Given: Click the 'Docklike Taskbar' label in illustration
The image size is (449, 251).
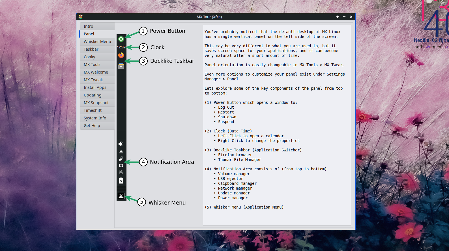Looking at the screenshot, I should pyautogui.click(x=172, y=61).
